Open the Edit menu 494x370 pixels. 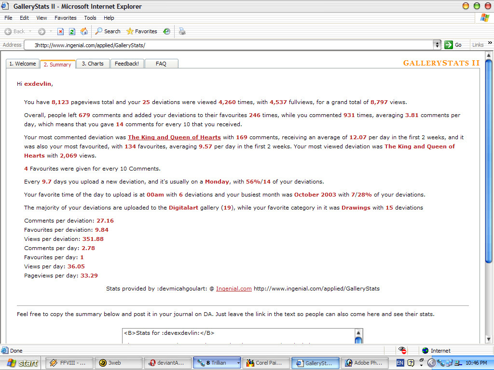(x=24, y=18)
